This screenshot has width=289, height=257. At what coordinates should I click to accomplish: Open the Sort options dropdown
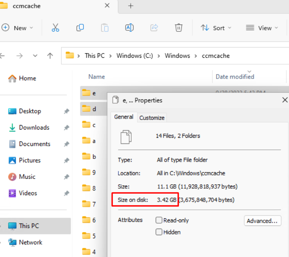pos(216,28)
